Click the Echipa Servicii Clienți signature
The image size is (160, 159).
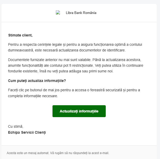point(27,132)
